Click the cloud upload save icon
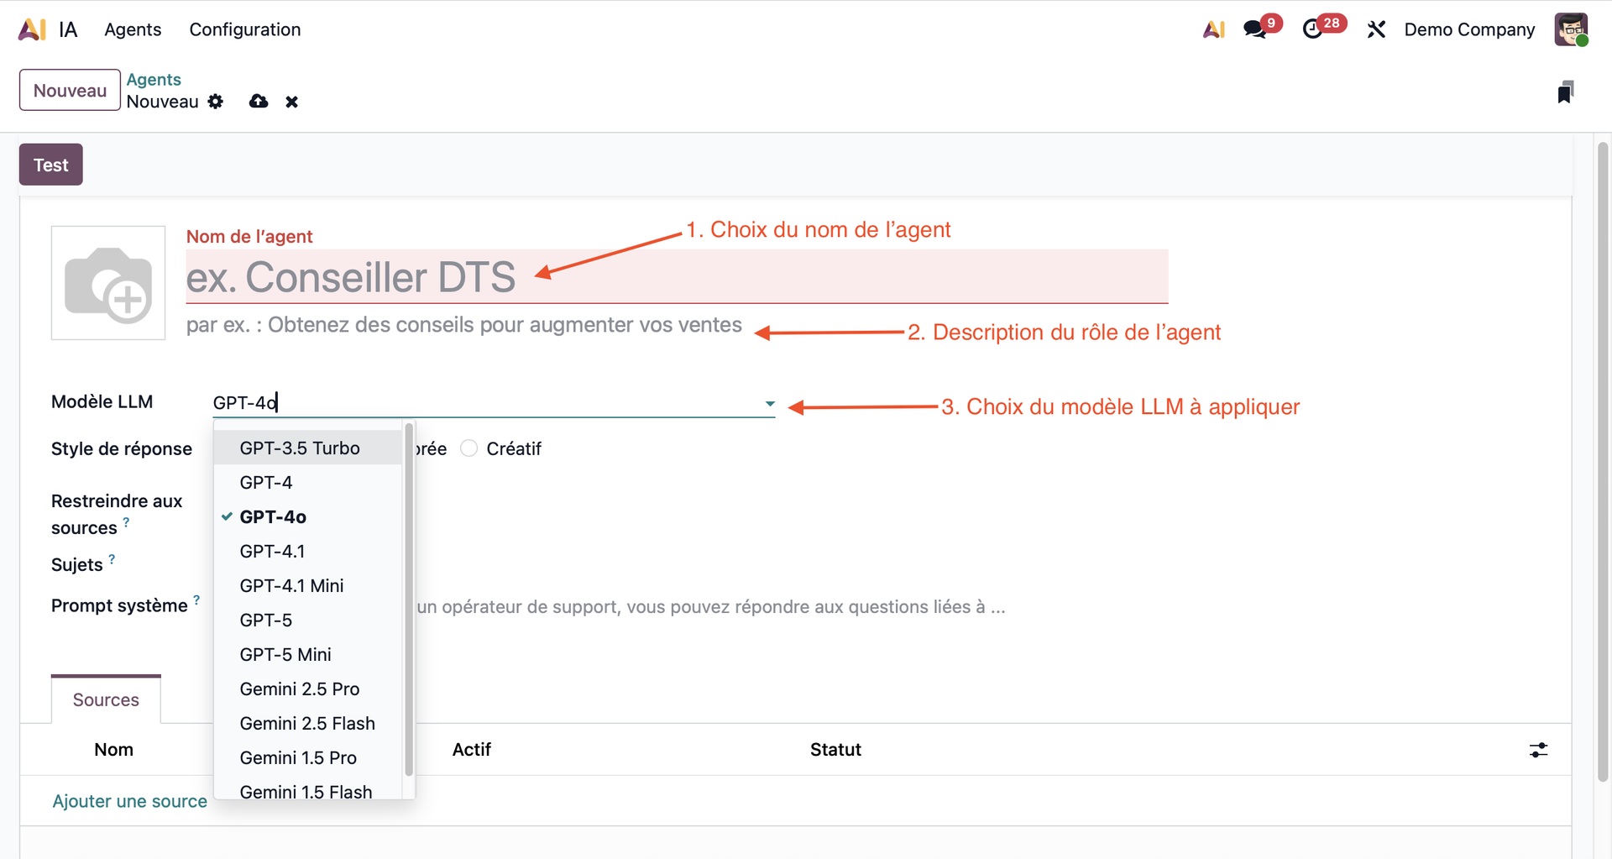Image resolution: width=1612 pixels, height=859 pixels. tap(259, 102)
